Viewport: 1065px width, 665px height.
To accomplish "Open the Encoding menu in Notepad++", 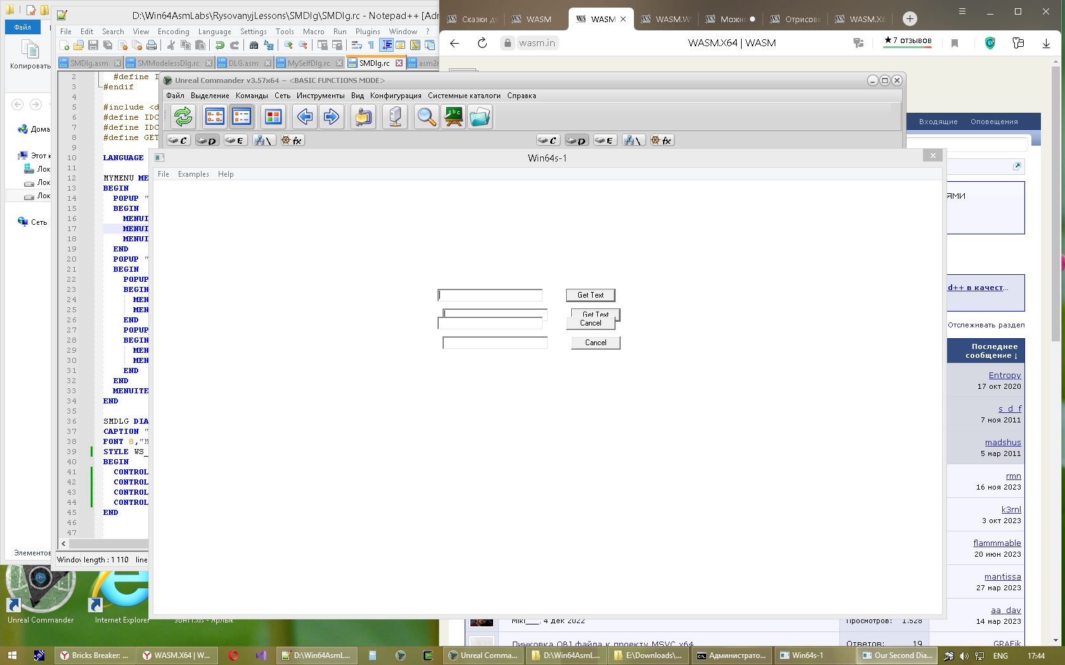I will point(173,32).
